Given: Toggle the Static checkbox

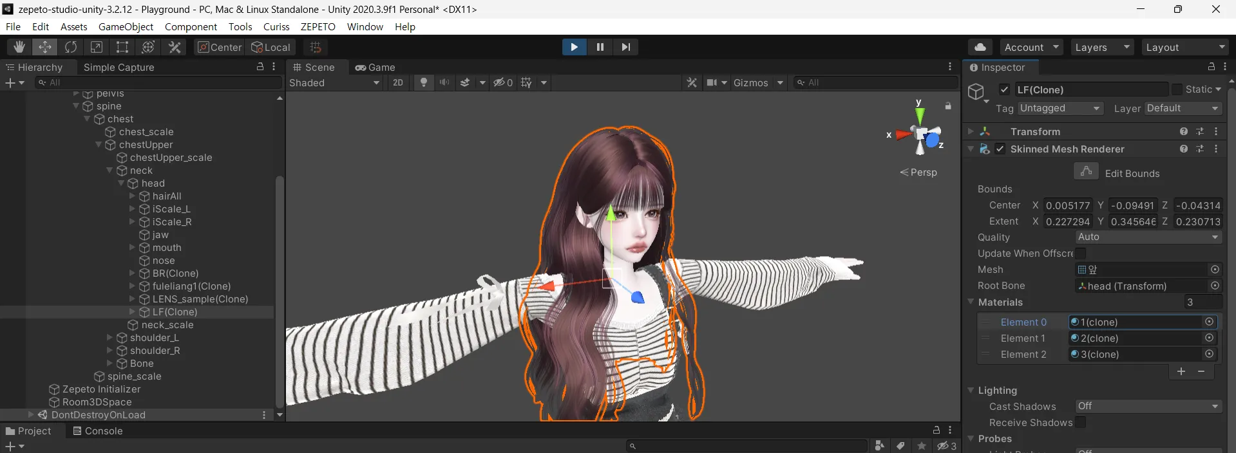Looking at the screenshot, I should pyautogui.click(x=1177, y=89).
